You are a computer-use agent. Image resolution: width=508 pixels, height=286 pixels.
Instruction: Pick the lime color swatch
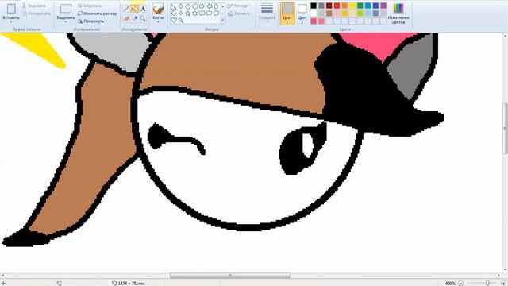360,14
